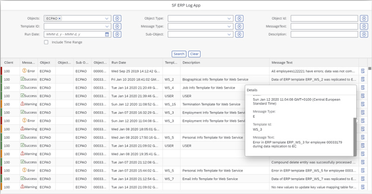Click 'Termination Template for Web Service' cell
372x194 pixels.
tap(211, 104)
